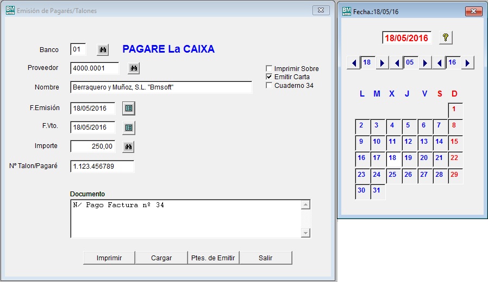Open calendar picker for F.Vto. date

(x=129, y=128)
